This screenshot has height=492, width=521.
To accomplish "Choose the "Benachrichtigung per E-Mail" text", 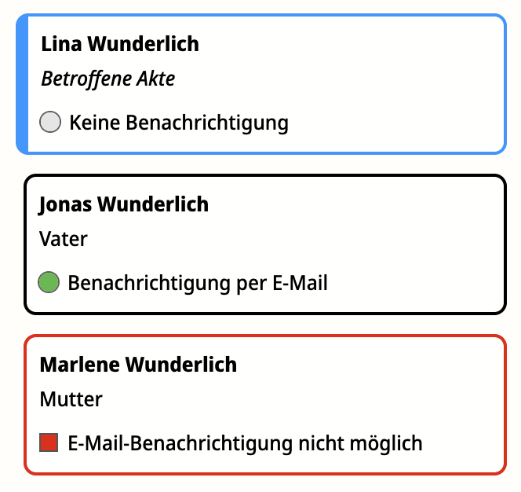I will 198,283.
